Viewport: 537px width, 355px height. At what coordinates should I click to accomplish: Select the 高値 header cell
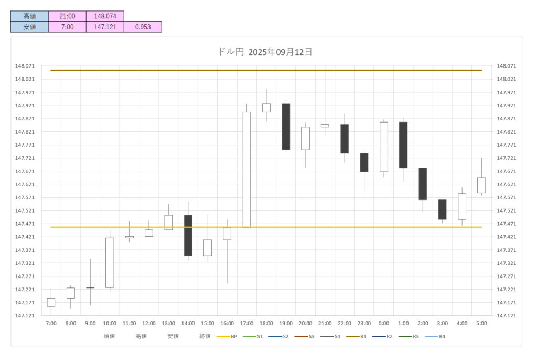tap(29, 17)
